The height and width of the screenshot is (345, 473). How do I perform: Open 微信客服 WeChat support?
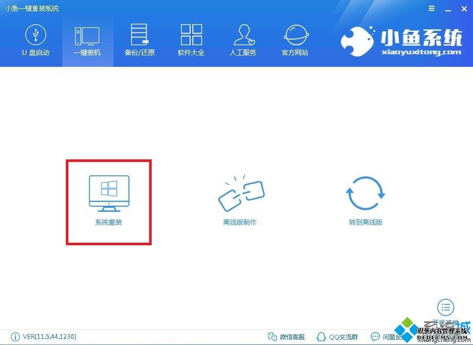coord(287,337)
